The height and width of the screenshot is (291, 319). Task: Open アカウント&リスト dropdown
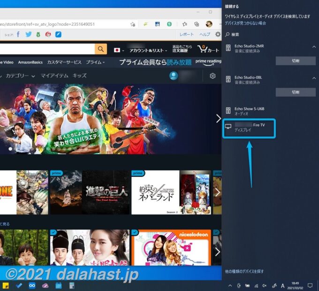(148, 50)
